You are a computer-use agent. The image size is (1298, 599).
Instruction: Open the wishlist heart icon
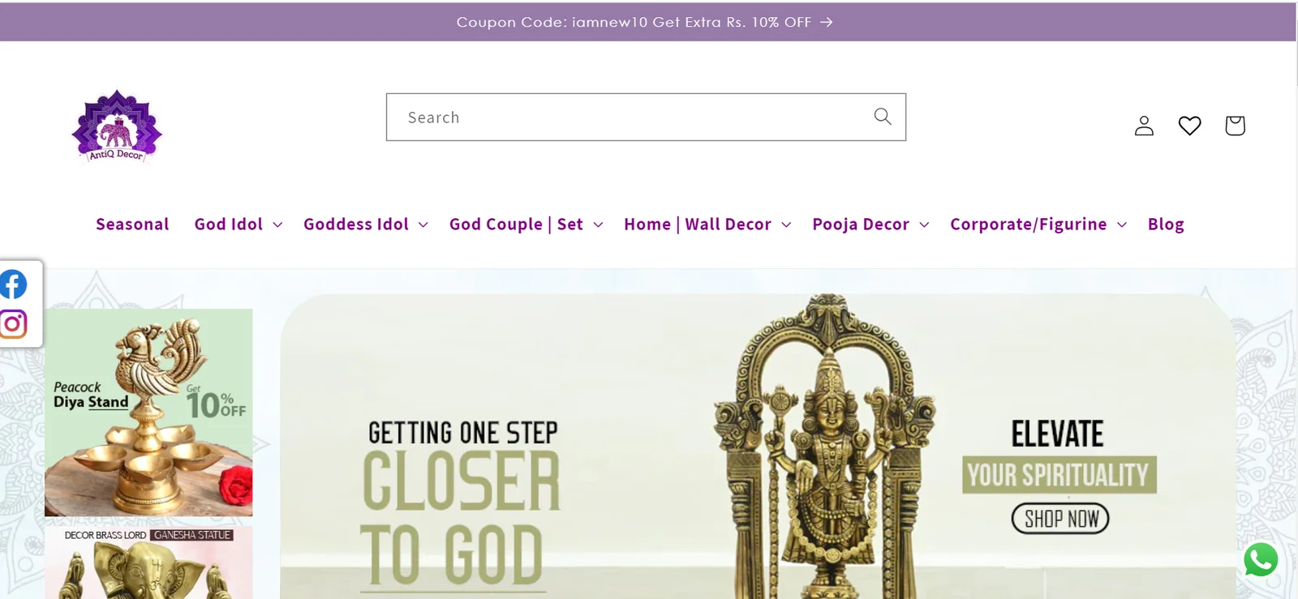tap(1189, 126)
